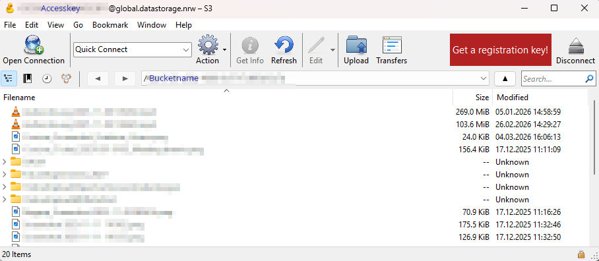Refresh the bucket listing
The height and width of the screenshot is (261, 599).
click(x=284, y=45)
